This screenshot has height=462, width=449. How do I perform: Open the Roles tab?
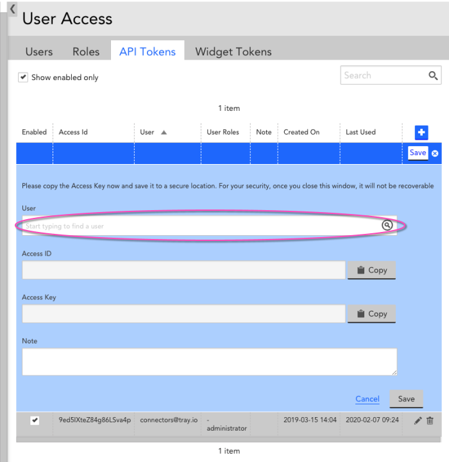86,52
